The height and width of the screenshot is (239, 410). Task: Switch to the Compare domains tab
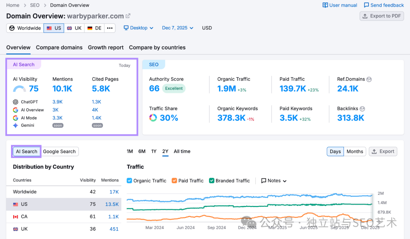(59, 47)
